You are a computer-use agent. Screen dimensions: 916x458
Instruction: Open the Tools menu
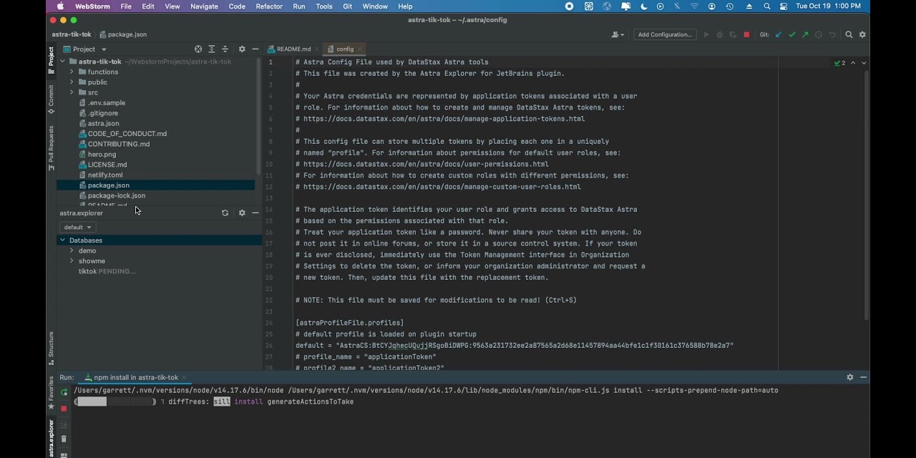click(x=324, y=6)
